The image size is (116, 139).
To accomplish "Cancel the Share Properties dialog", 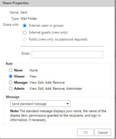I will [103, 132].
